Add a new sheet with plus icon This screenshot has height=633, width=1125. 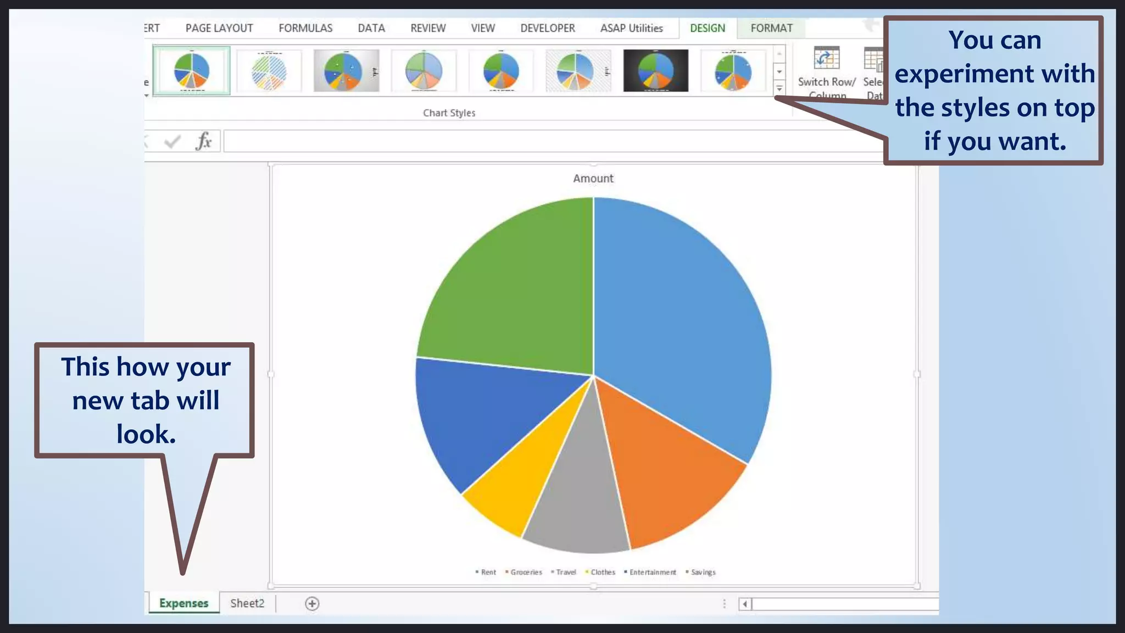(312, 603)
